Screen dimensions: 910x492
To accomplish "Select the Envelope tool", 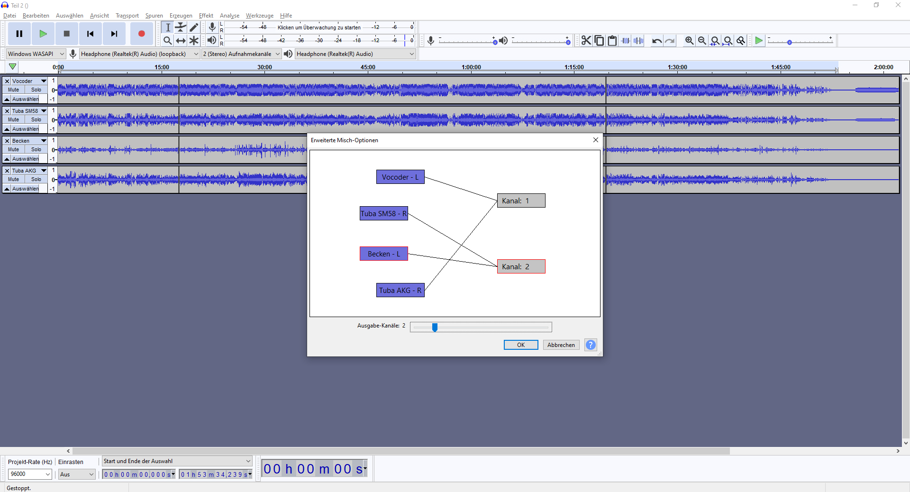I will (181, 27).
